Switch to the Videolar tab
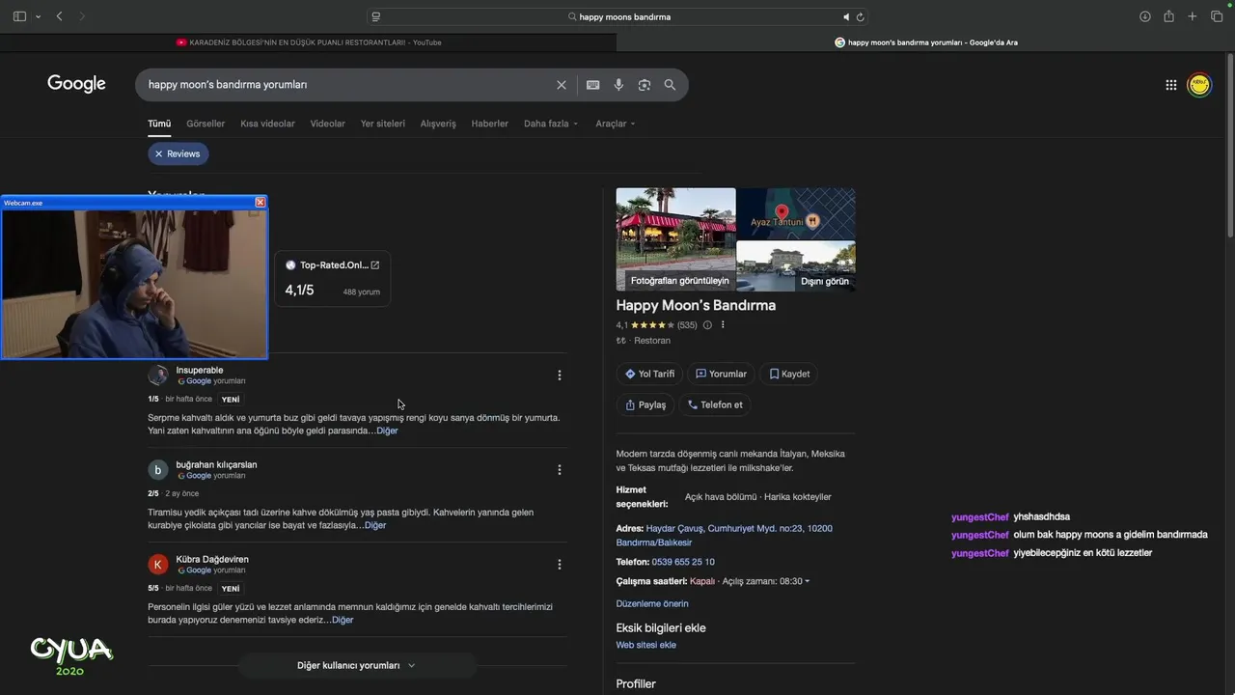 pos(327,124)
